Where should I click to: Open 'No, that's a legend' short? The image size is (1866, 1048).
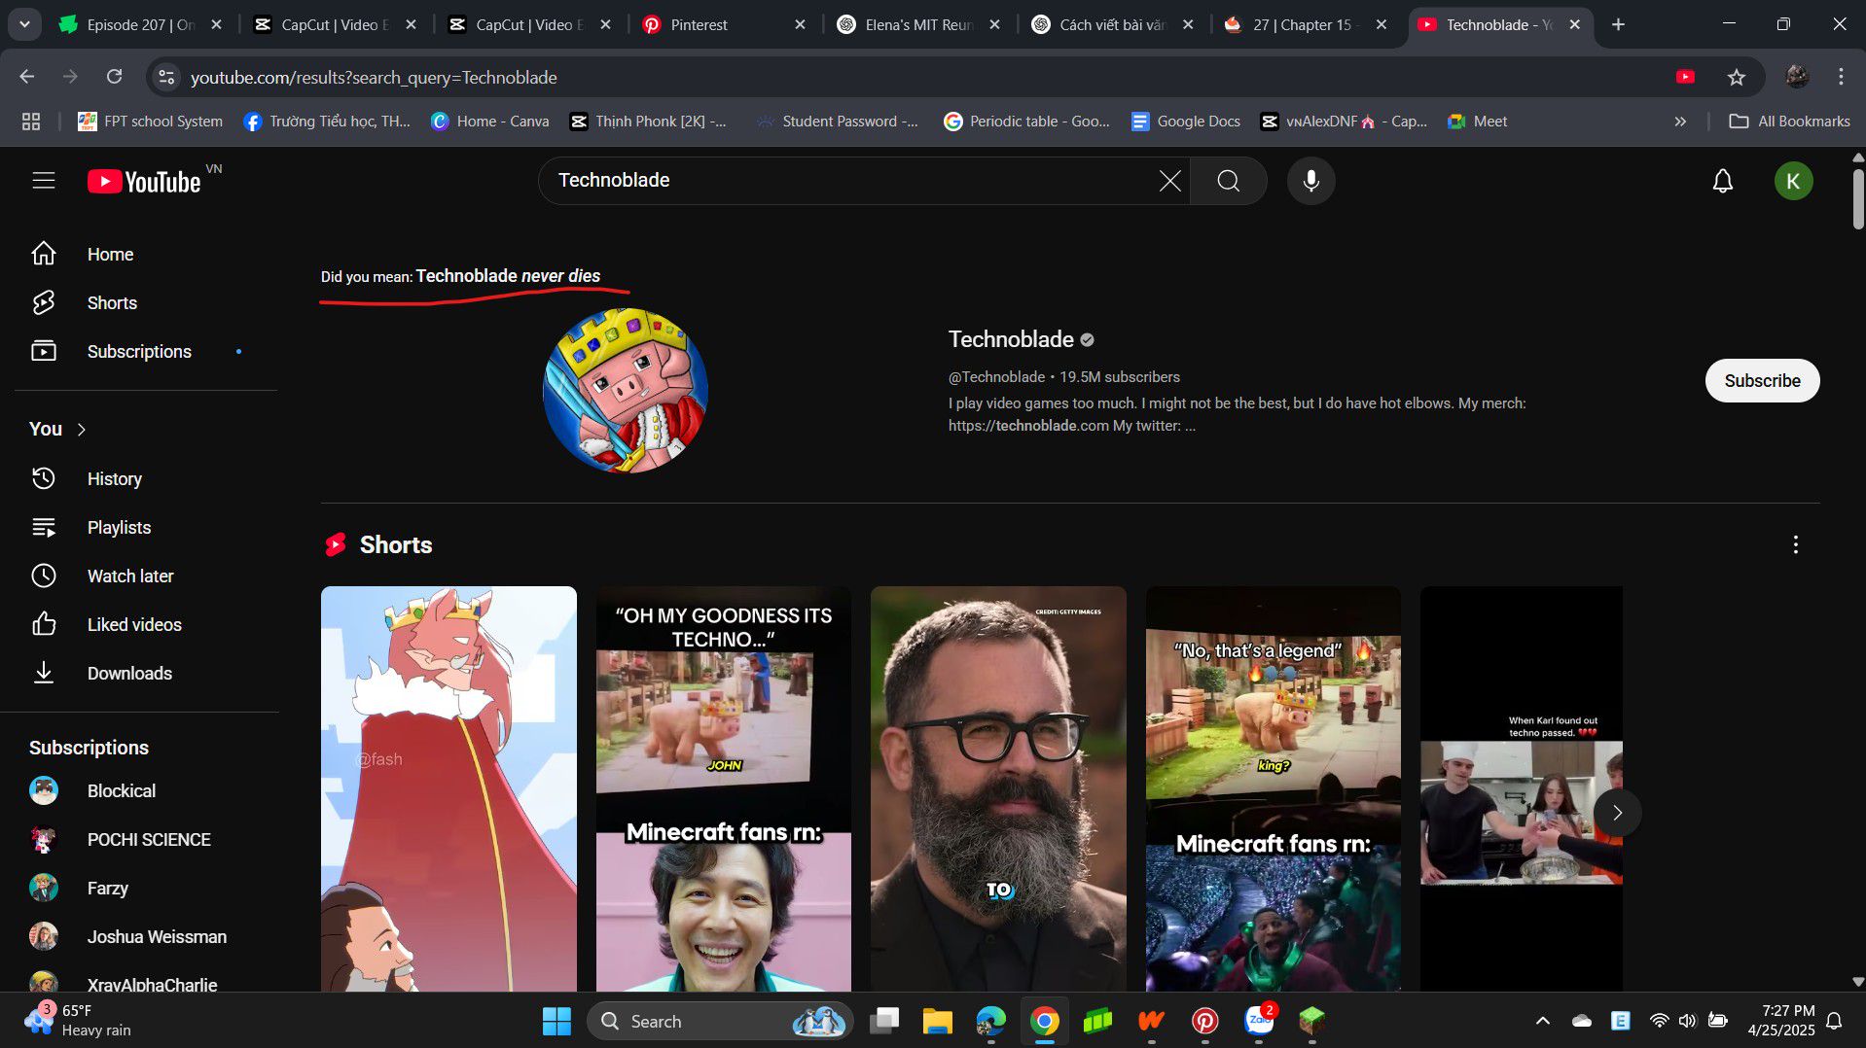coord(1273,788)
